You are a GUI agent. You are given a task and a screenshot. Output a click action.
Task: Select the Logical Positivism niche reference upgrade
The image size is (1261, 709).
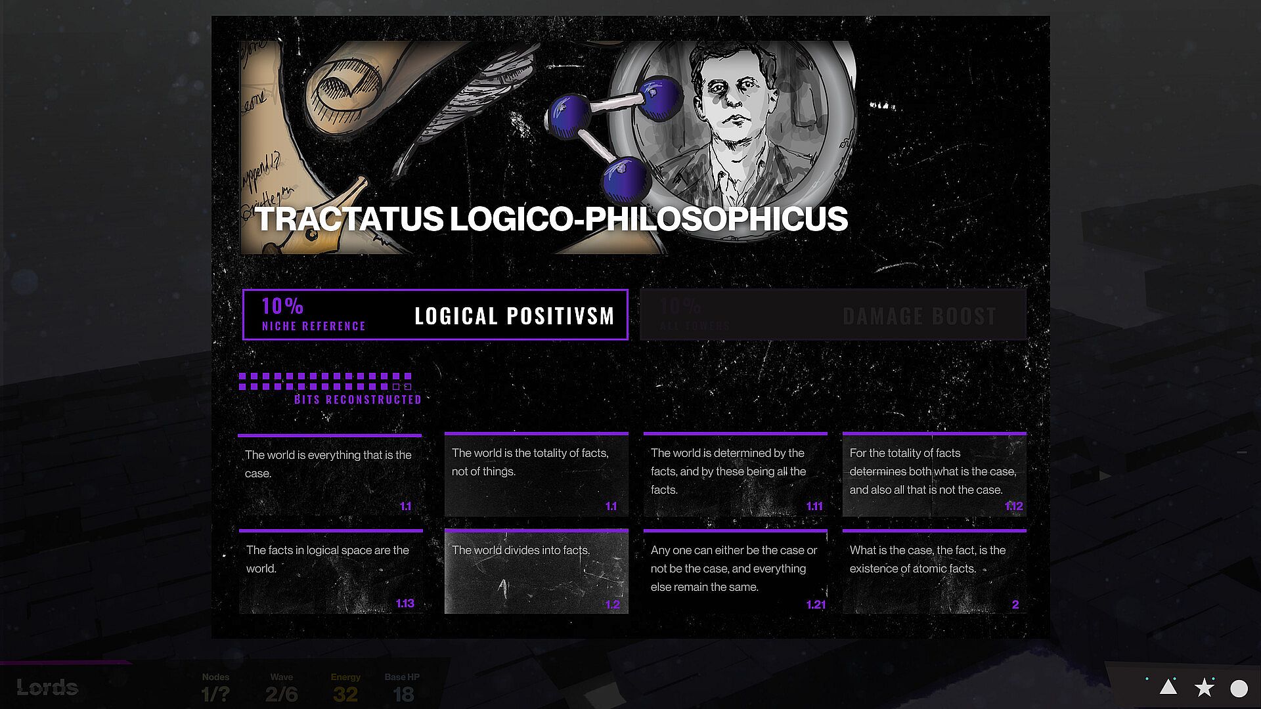(x=435, y=315)
